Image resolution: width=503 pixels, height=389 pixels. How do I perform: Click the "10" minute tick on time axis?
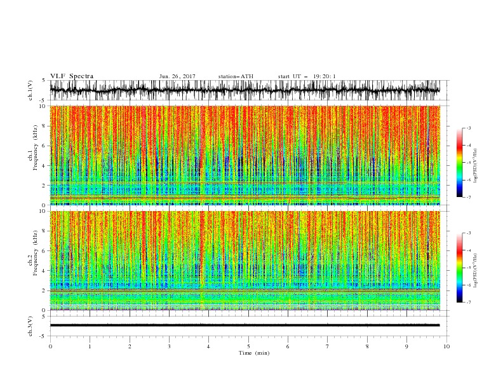click(x=446, y=346)
